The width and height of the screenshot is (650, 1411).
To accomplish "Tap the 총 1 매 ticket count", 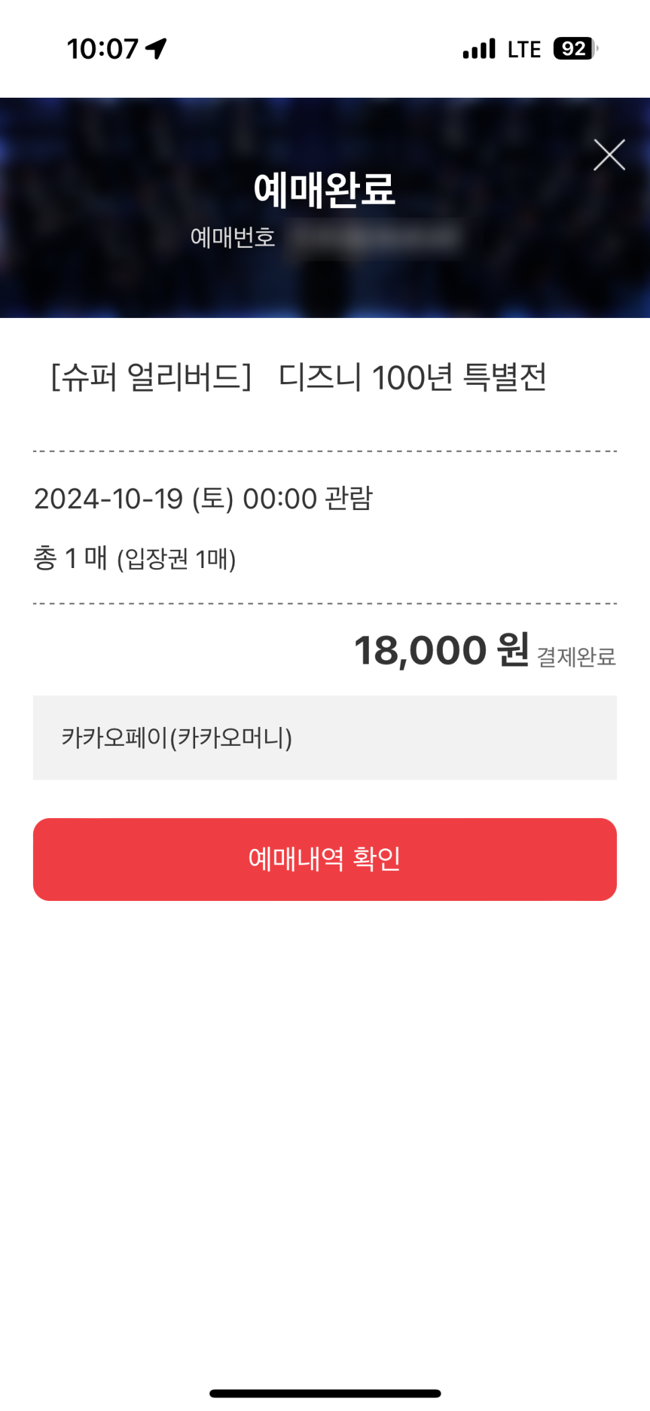I will pos(71,558).
